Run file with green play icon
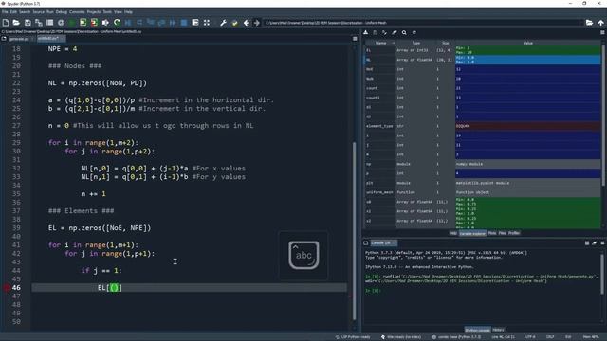 tap(72, 23)
